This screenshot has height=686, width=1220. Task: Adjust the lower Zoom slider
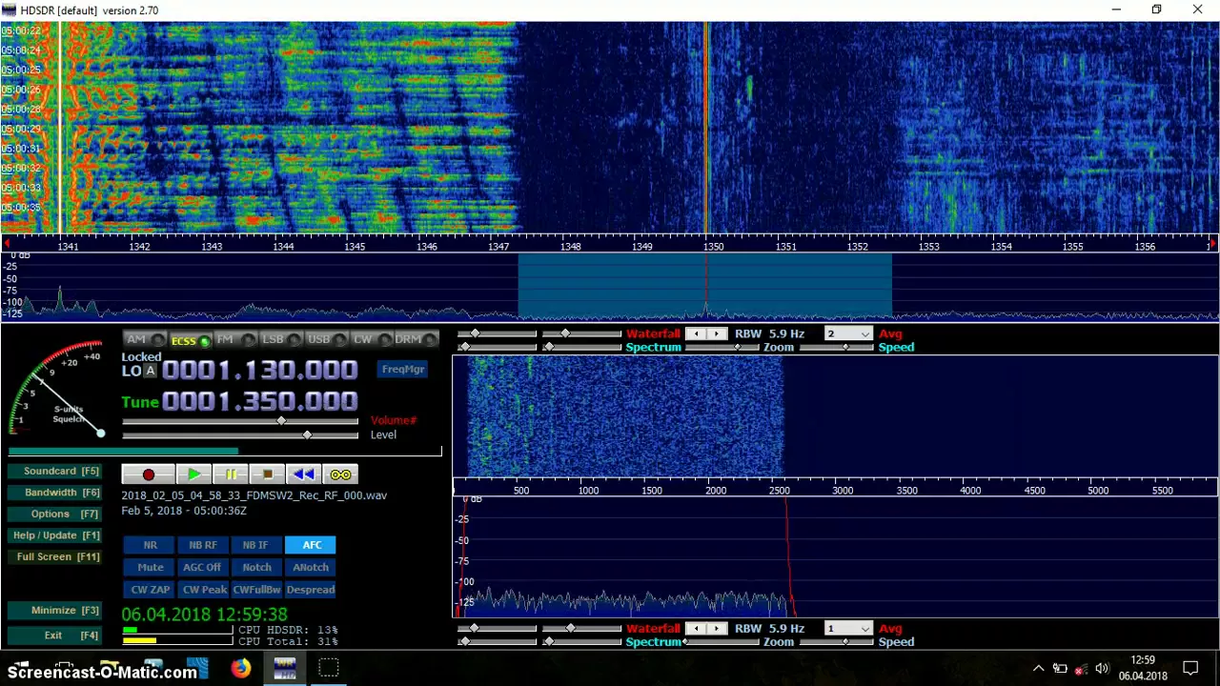685,641
